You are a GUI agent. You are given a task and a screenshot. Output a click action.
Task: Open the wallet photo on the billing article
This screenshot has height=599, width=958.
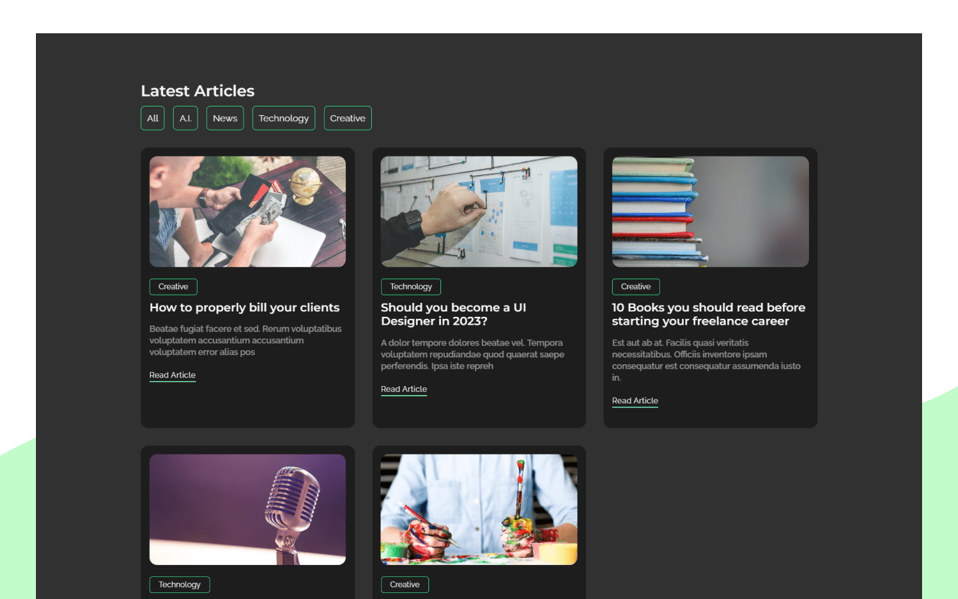point(247,211)
